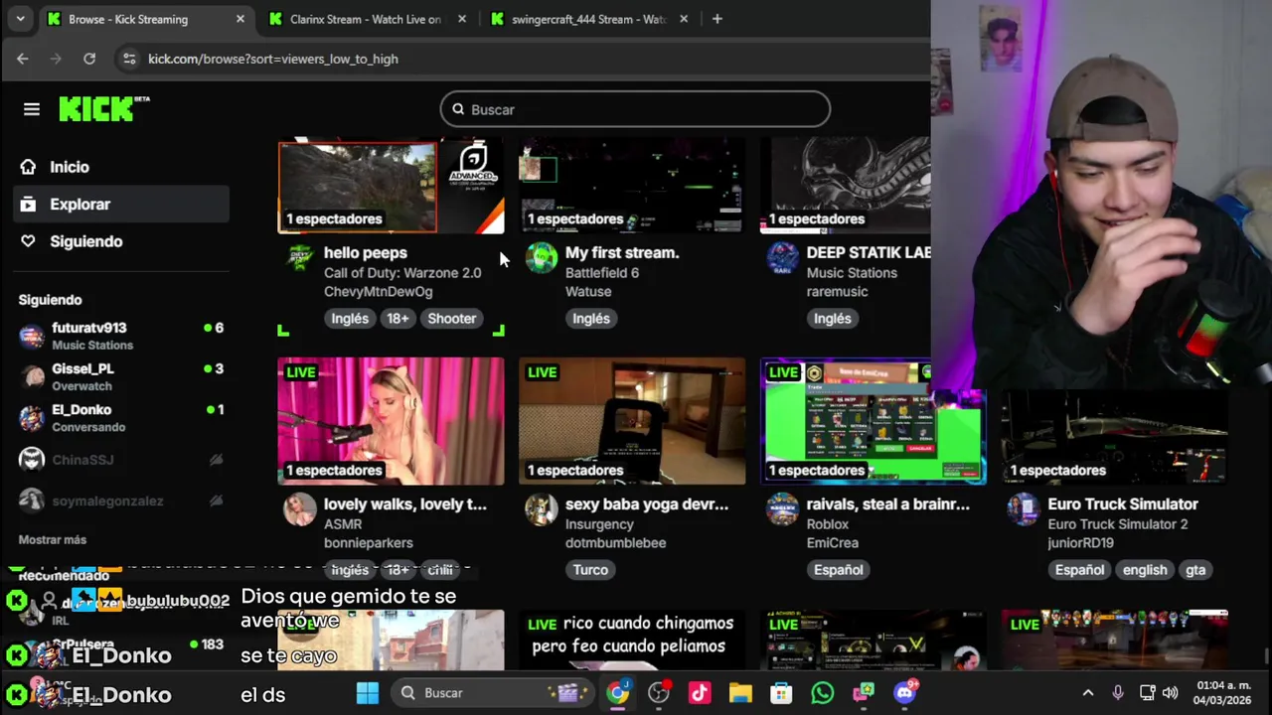This screenshot has width=1272, height=715.
Task: Open 'My first stream.' thumbnail
Action: pyautogui.click(x=632, y=186)
